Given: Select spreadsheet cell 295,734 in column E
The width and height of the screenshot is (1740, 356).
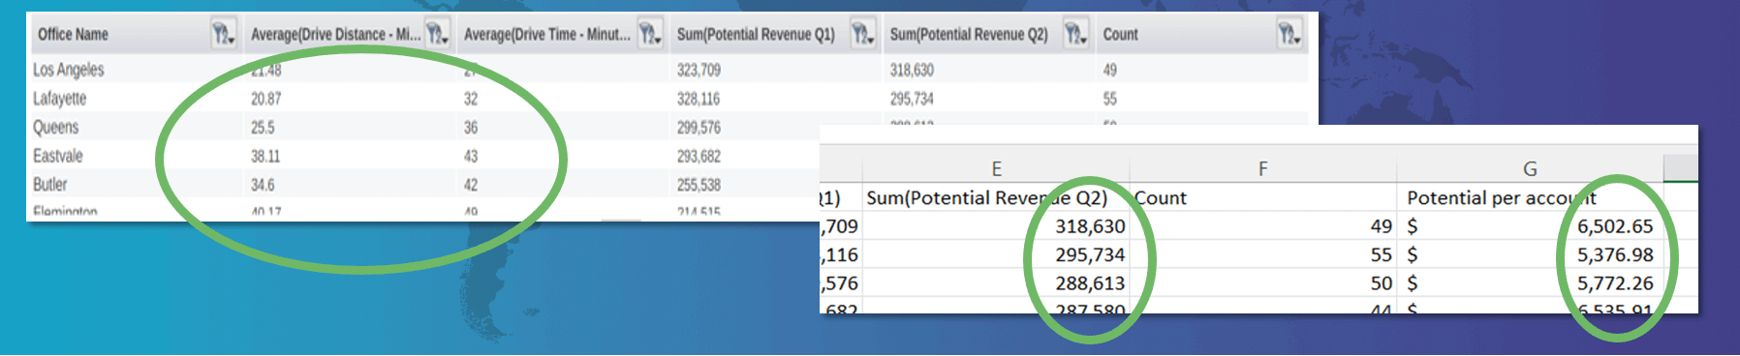Looking at the screenshot, I should (x=996, y=254).
